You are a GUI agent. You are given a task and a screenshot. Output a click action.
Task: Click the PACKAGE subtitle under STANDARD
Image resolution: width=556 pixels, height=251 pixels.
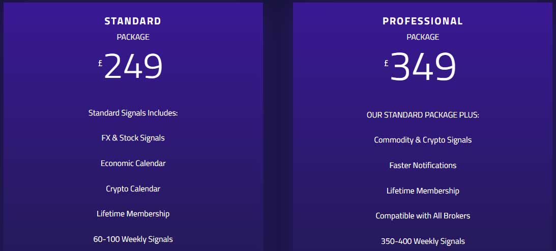133,37
